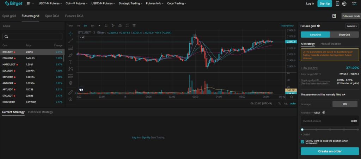
Task: Expand parameters will be manually filled in
Action: (x=323, y=94)
